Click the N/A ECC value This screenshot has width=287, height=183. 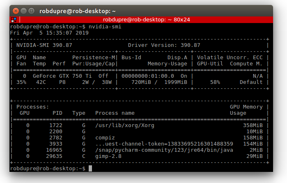click(x=257, y=76)
